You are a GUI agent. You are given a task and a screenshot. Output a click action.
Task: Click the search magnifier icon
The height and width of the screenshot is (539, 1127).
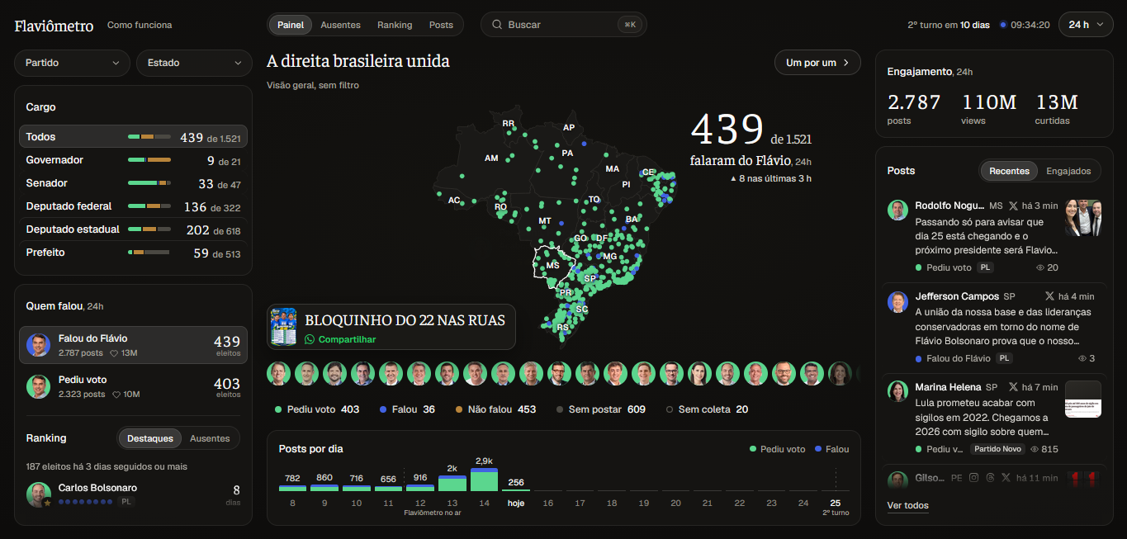tap(497, 25)
